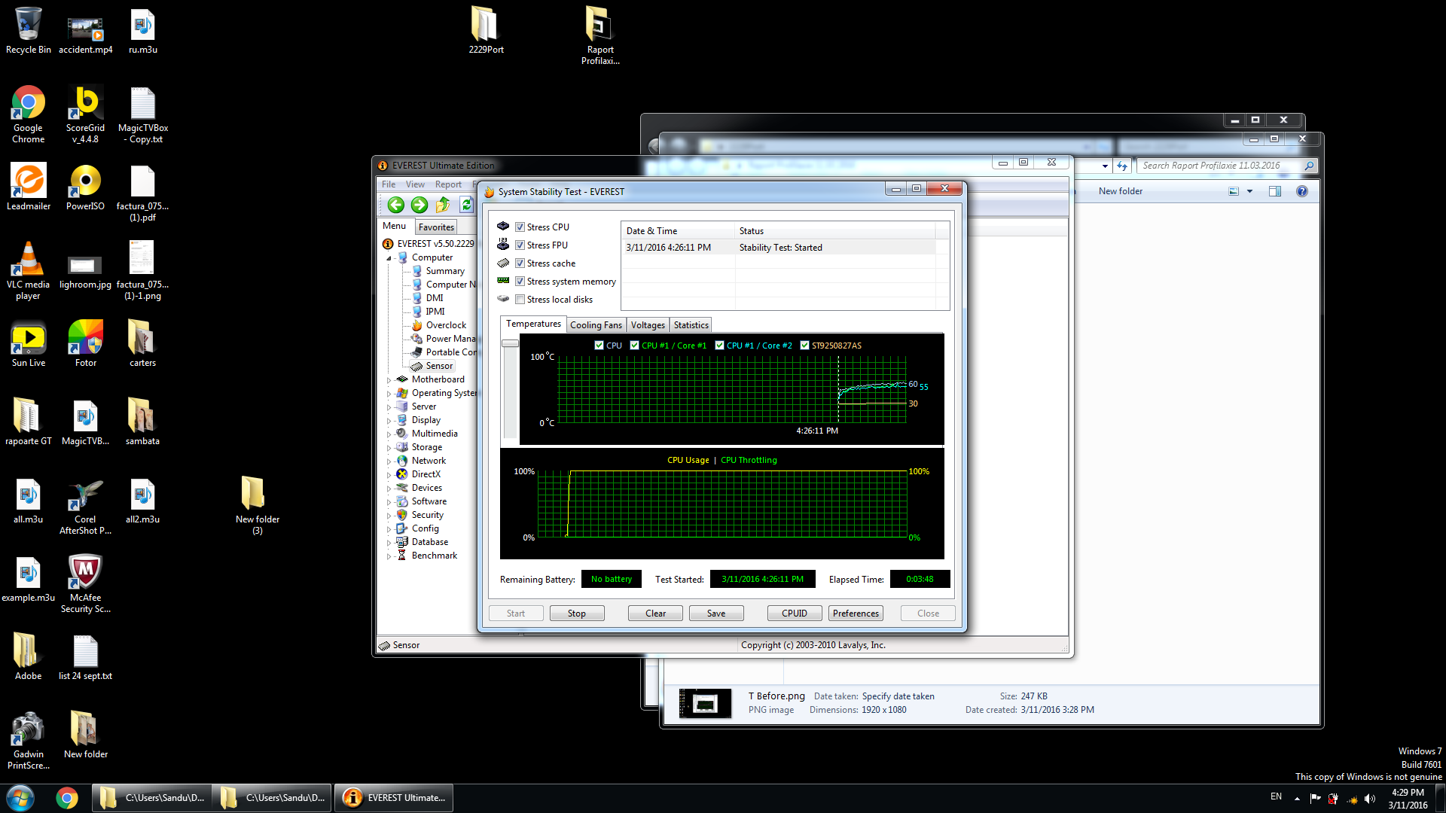
Task: Expand the Storage tree node
Action: 389,448
